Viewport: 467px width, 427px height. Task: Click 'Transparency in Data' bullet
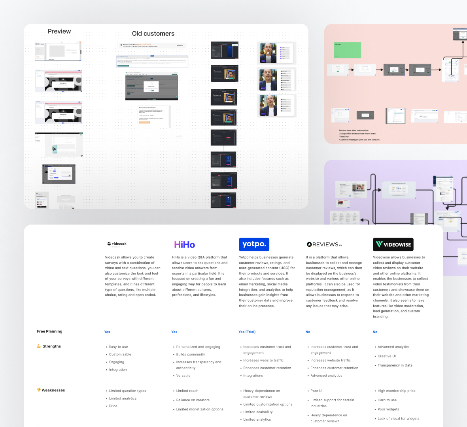coord(395,365)
